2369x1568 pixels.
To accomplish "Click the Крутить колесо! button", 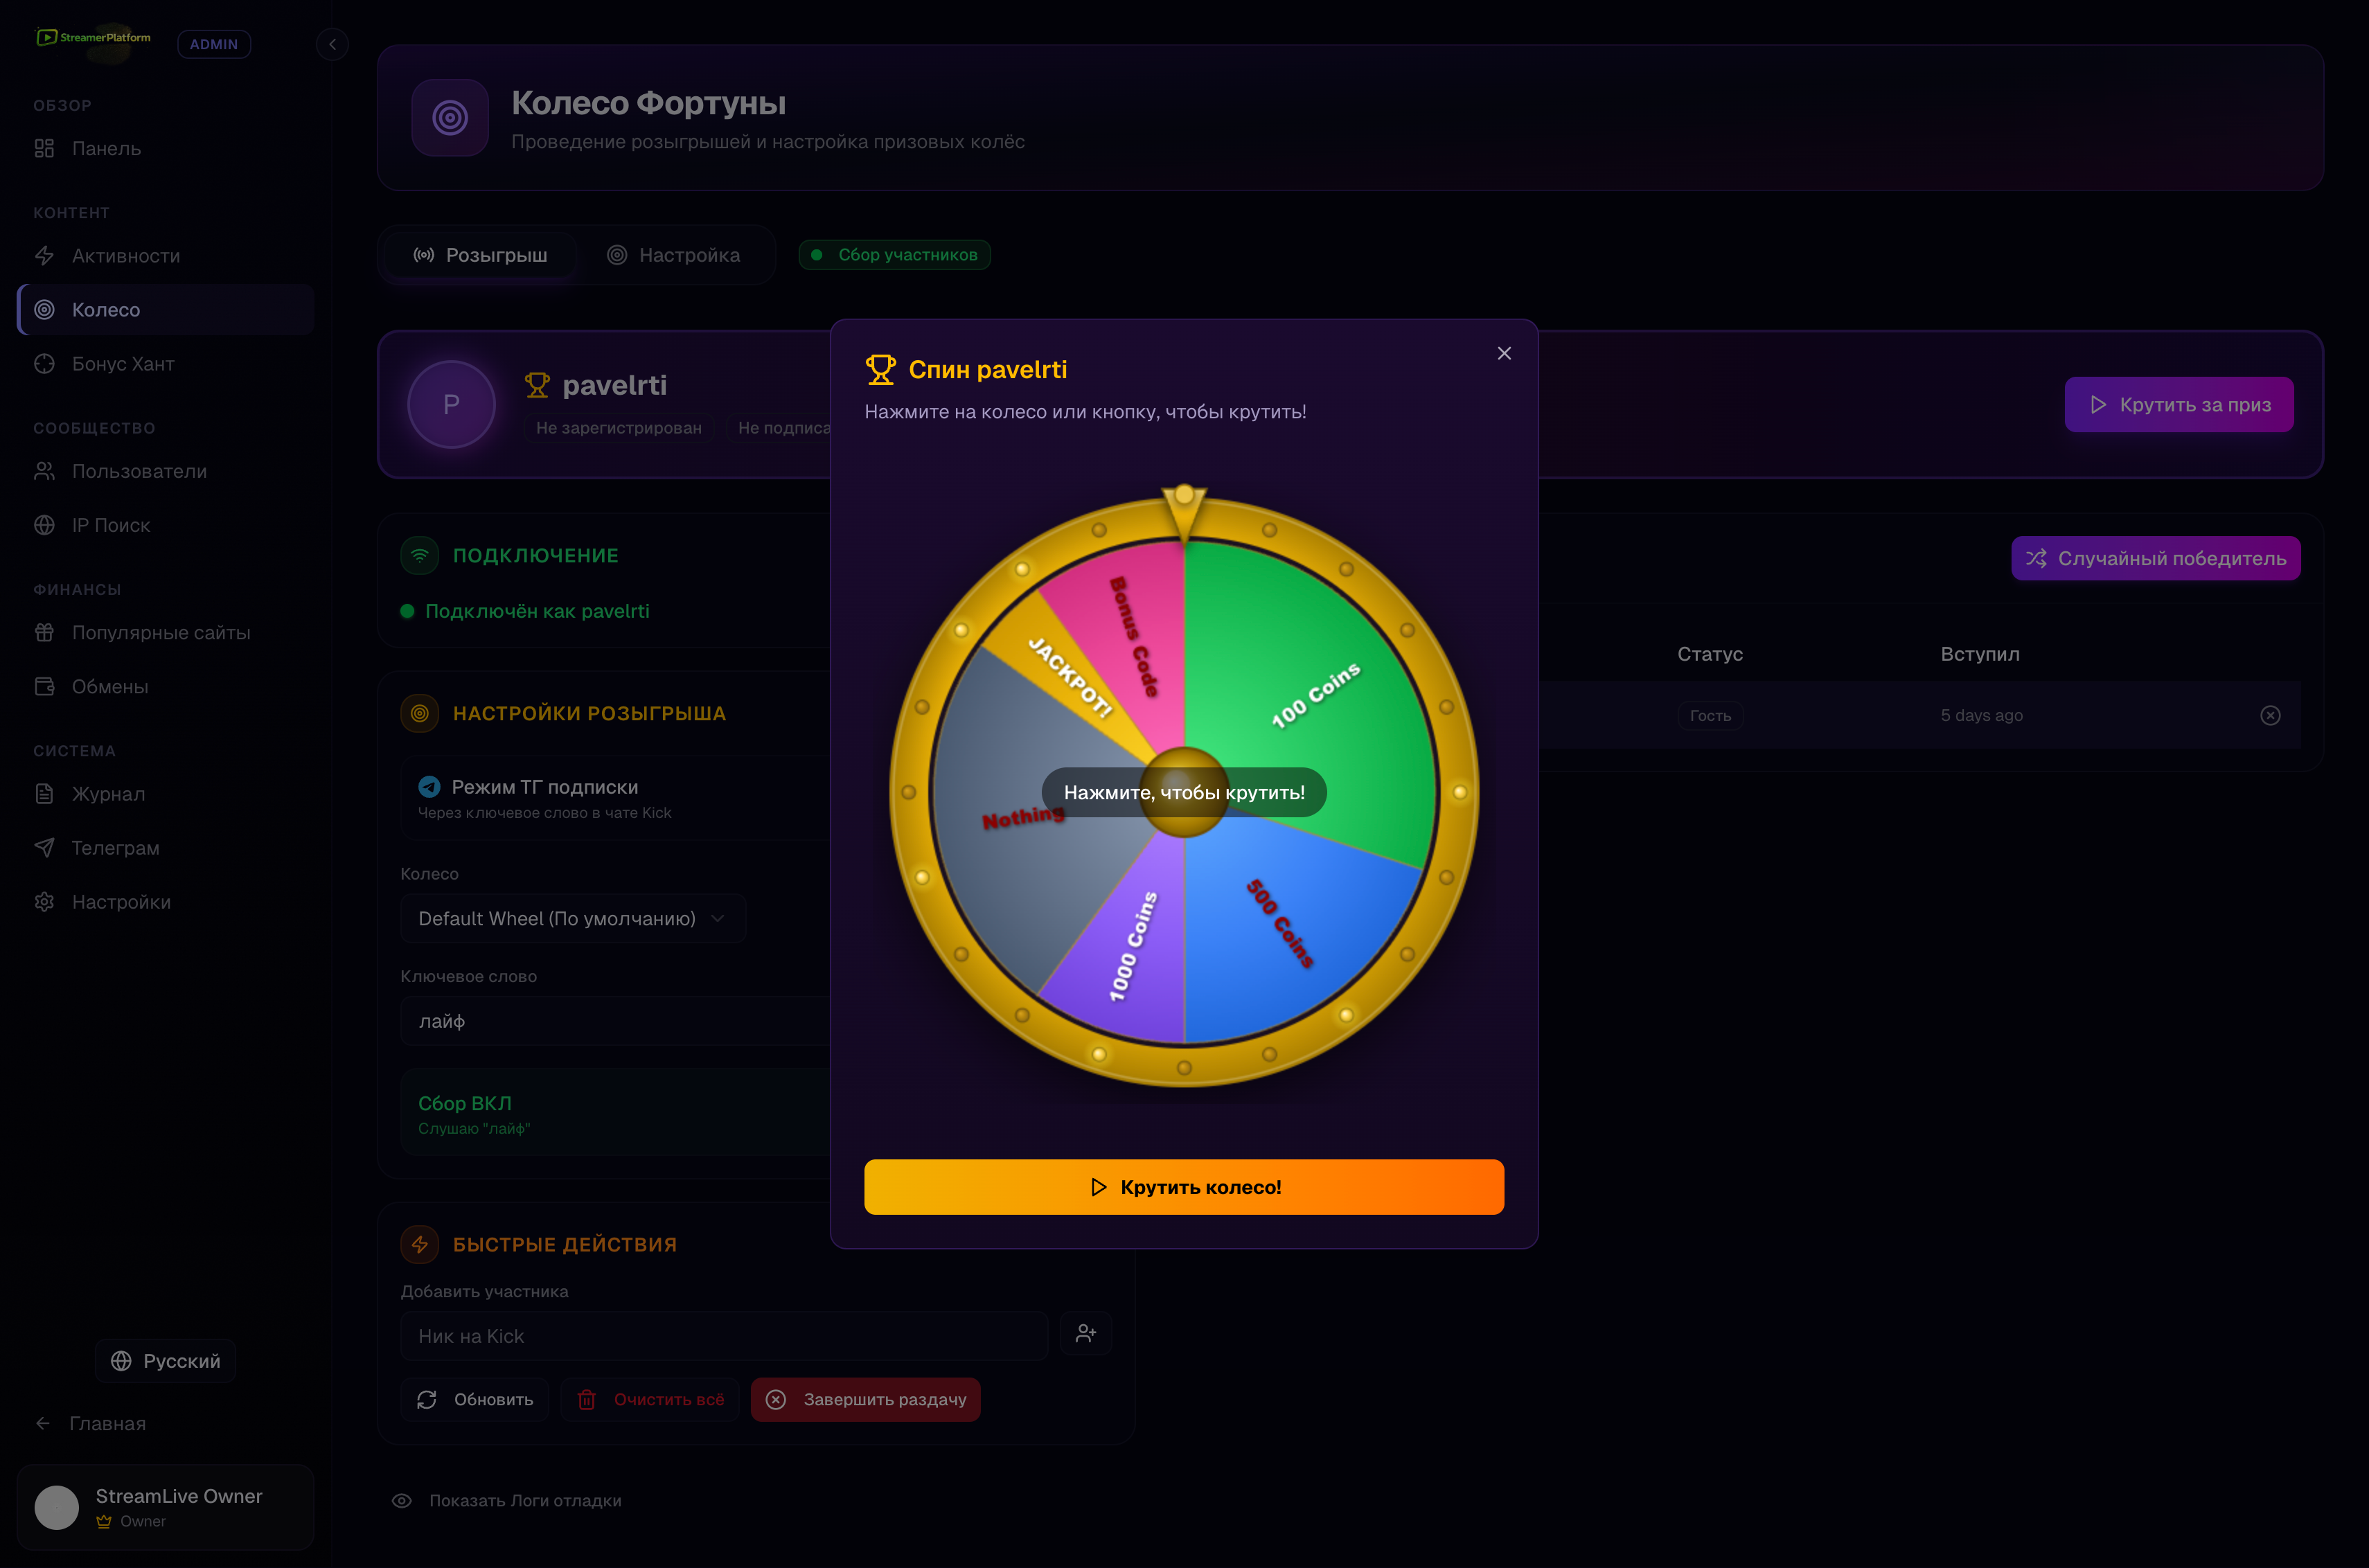I will pos(1184,1187).
